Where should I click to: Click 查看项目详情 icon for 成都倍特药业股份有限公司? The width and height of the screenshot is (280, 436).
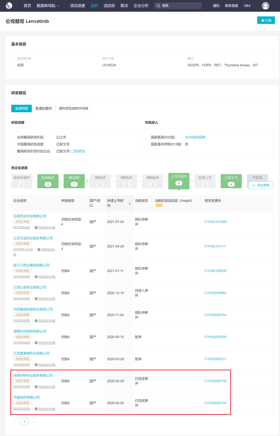point(36,387)
